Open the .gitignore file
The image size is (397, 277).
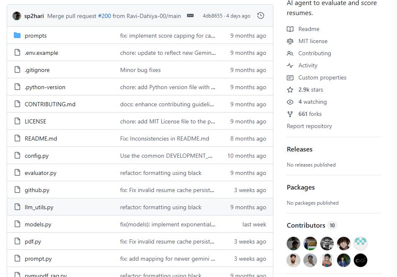tap(37, 70)
